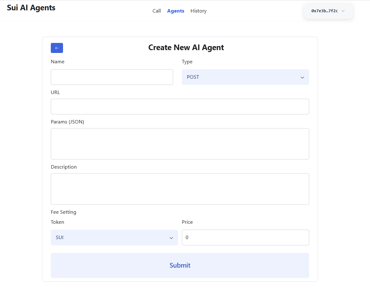The height and width of the screenshot is (298, 370).
Task: Open the Call tab
Action: point(156,11)
